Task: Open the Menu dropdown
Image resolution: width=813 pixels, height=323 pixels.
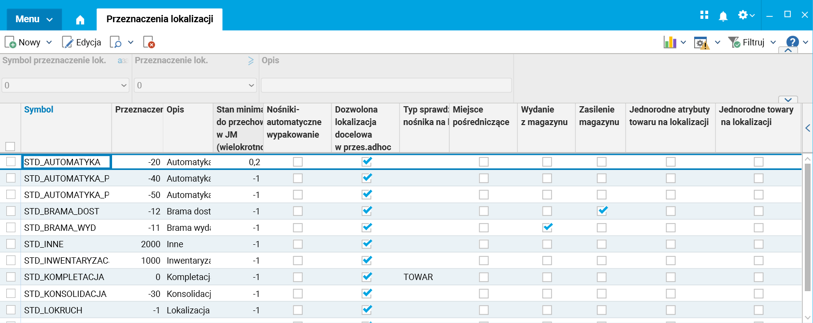Action: [x=34, y=19]
